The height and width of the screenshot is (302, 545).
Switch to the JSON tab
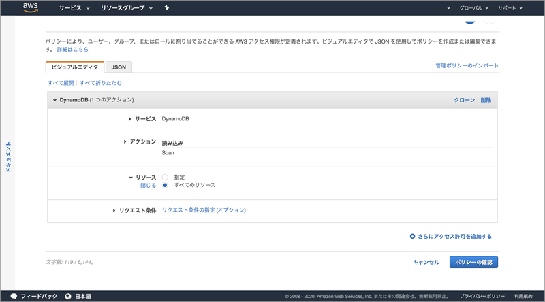point(119,67)
